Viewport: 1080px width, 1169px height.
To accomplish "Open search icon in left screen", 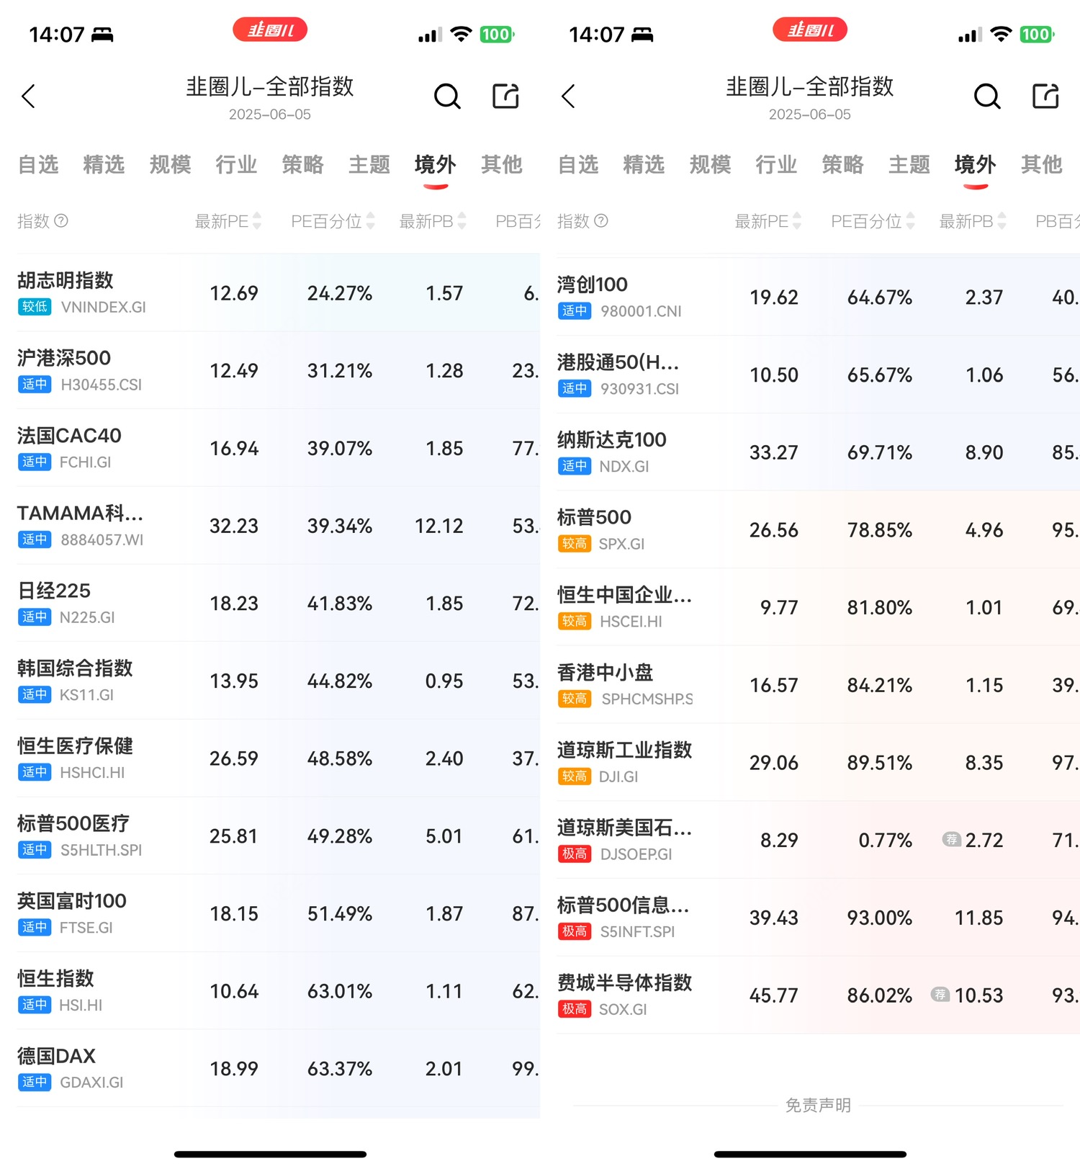I will [x=447, y=96].
